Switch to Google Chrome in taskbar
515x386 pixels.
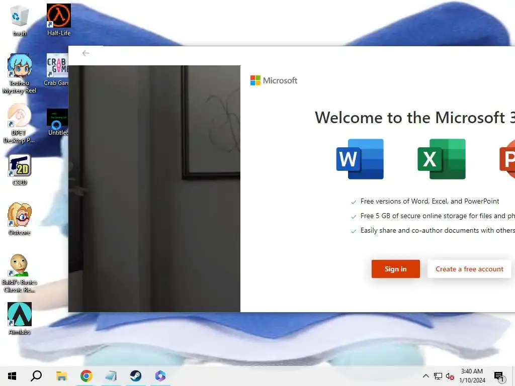[86, 376]
